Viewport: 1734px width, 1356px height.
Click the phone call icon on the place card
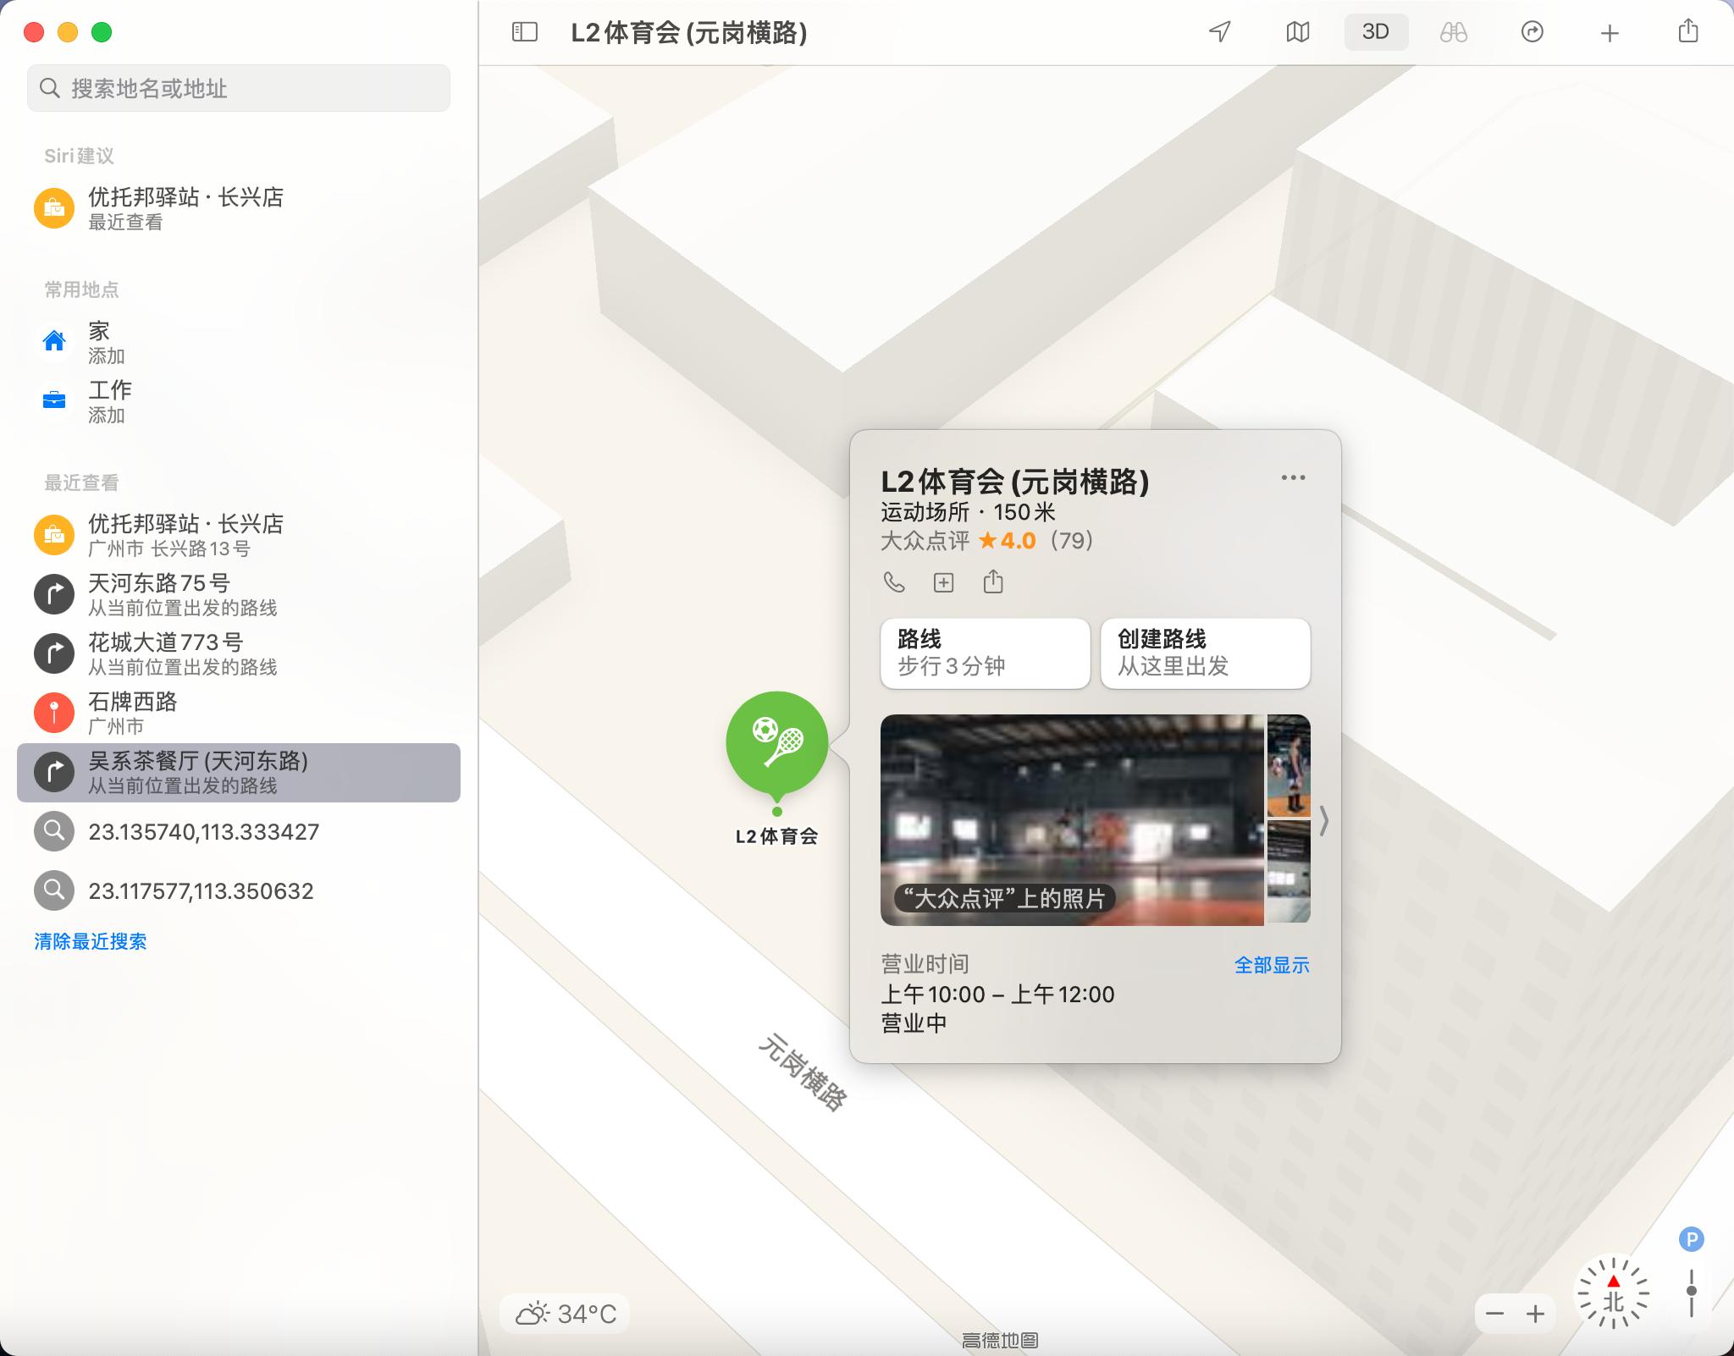(894, 582)
